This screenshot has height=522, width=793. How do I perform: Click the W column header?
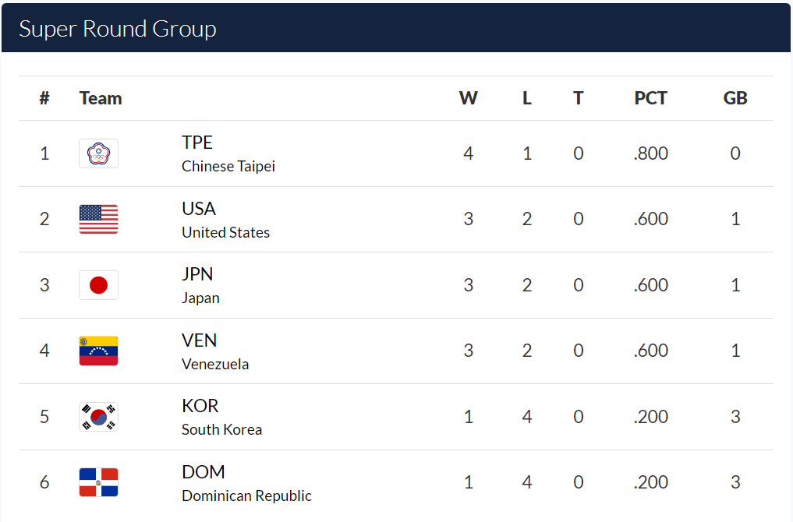468,98
